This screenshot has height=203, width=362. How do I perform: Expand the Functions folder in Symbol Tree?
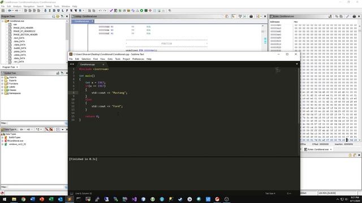[x=2, y=84]
